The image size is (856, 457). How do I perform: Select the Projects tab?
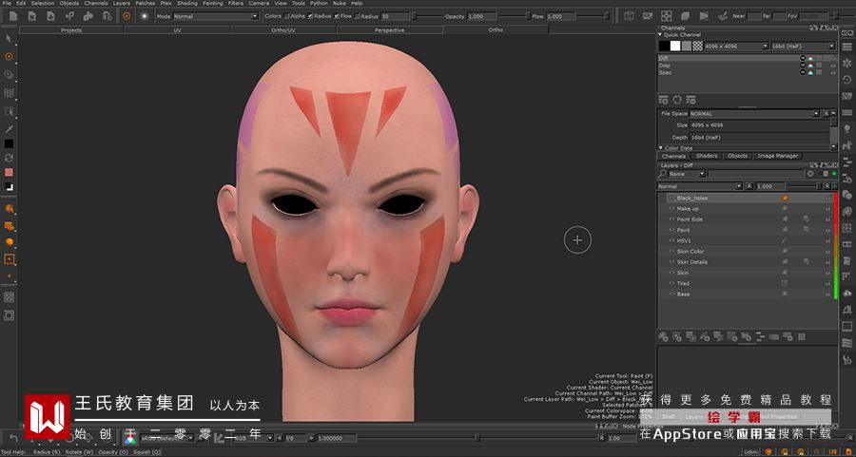[x=71, y=30]
